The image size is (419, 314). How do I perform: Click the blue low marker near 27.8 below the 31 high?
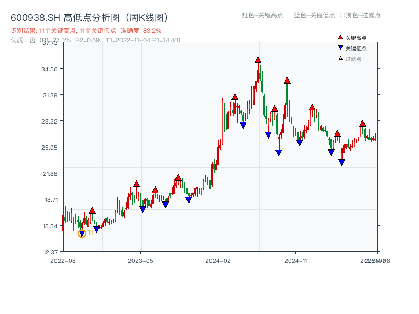click(x=243, y=125)
